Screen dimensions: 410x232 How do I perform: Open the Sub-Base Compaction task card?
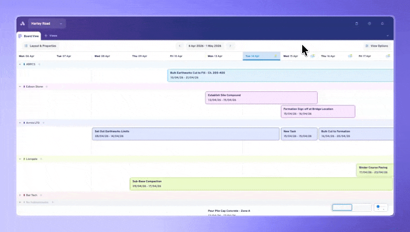pos(261,184)
